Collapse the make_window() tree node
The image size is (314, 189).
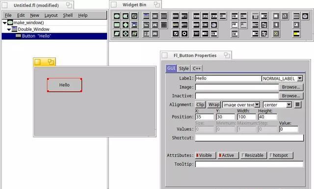point(4,23)
